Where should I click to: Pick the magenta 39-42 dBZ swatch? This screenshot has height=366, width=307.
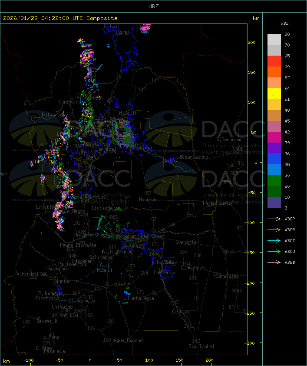[x=274, y=137]
